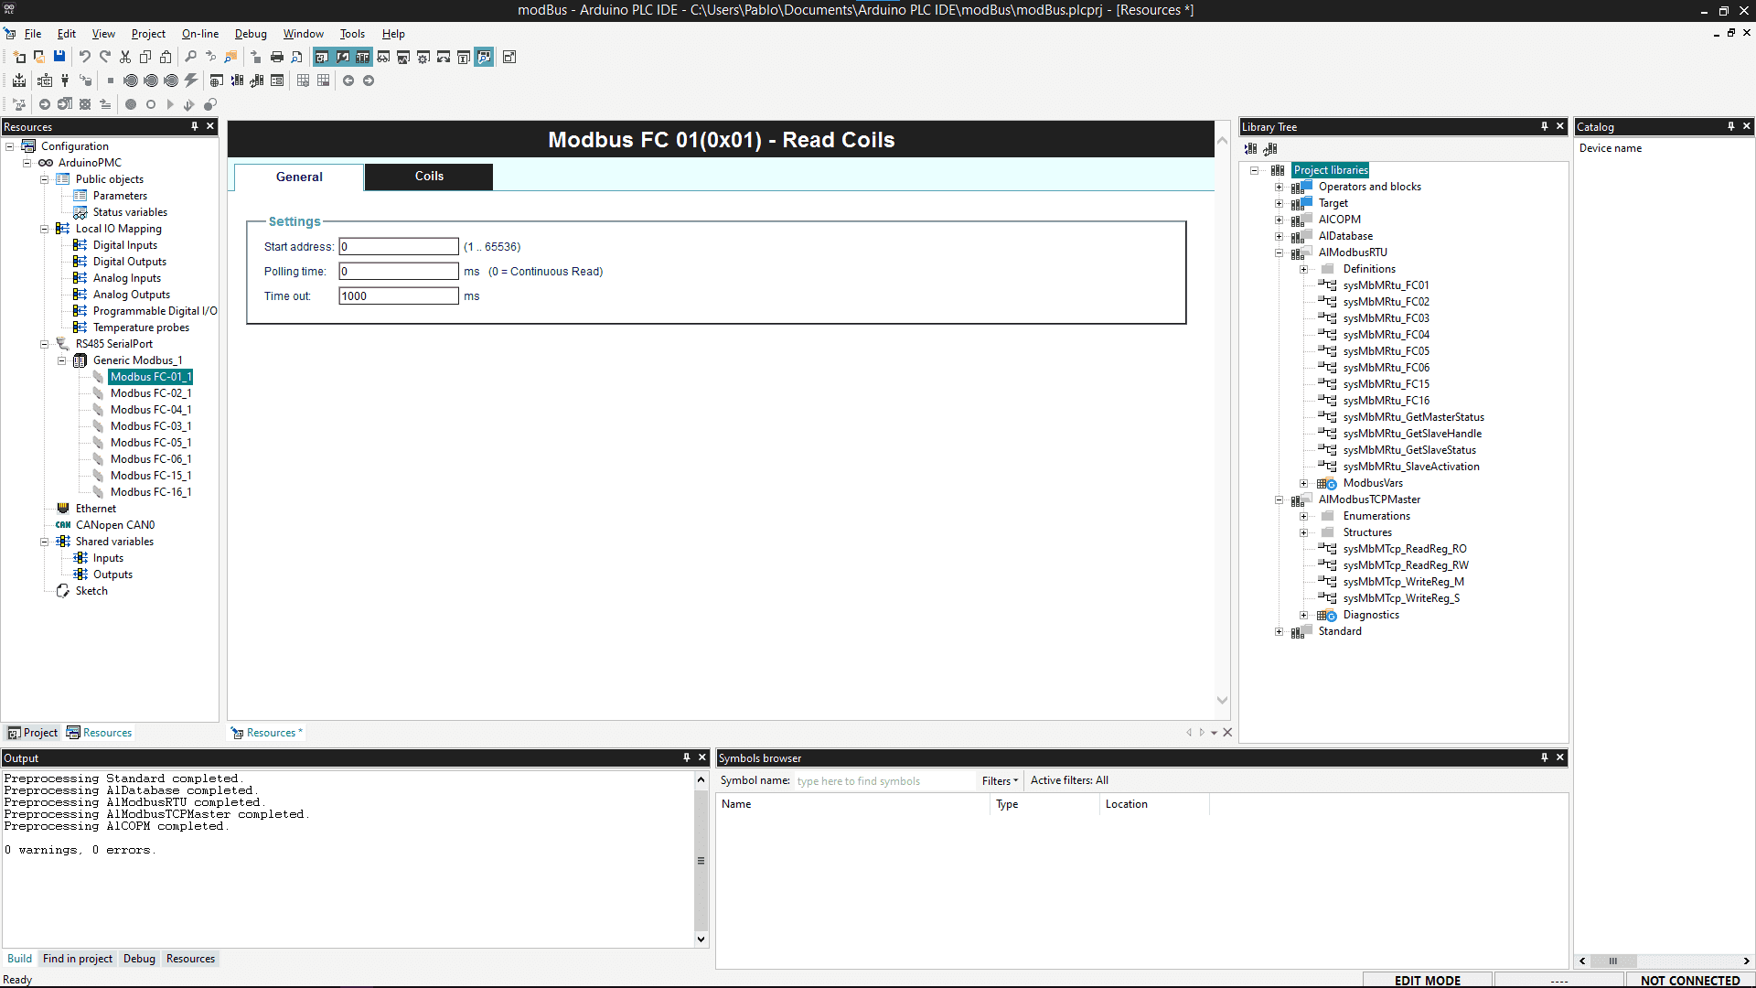Toggle the Library tree view button
The image size is (1756, 988).
[x=363, y=57]
